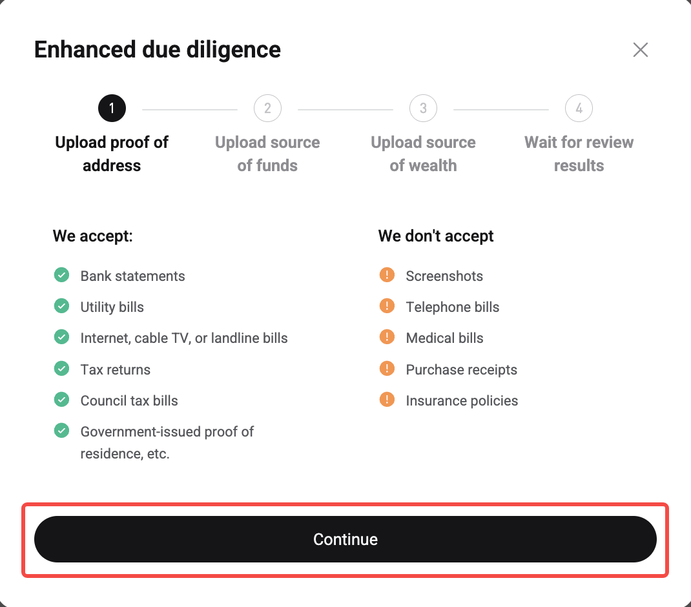Screen dimensions: 691x607
Task: Click the green check beside Council tax bills
Action: 61,399
